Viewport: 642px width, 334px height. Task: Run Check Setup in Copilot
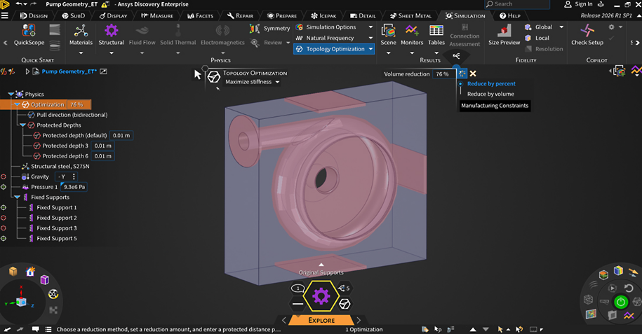point(587,35)
